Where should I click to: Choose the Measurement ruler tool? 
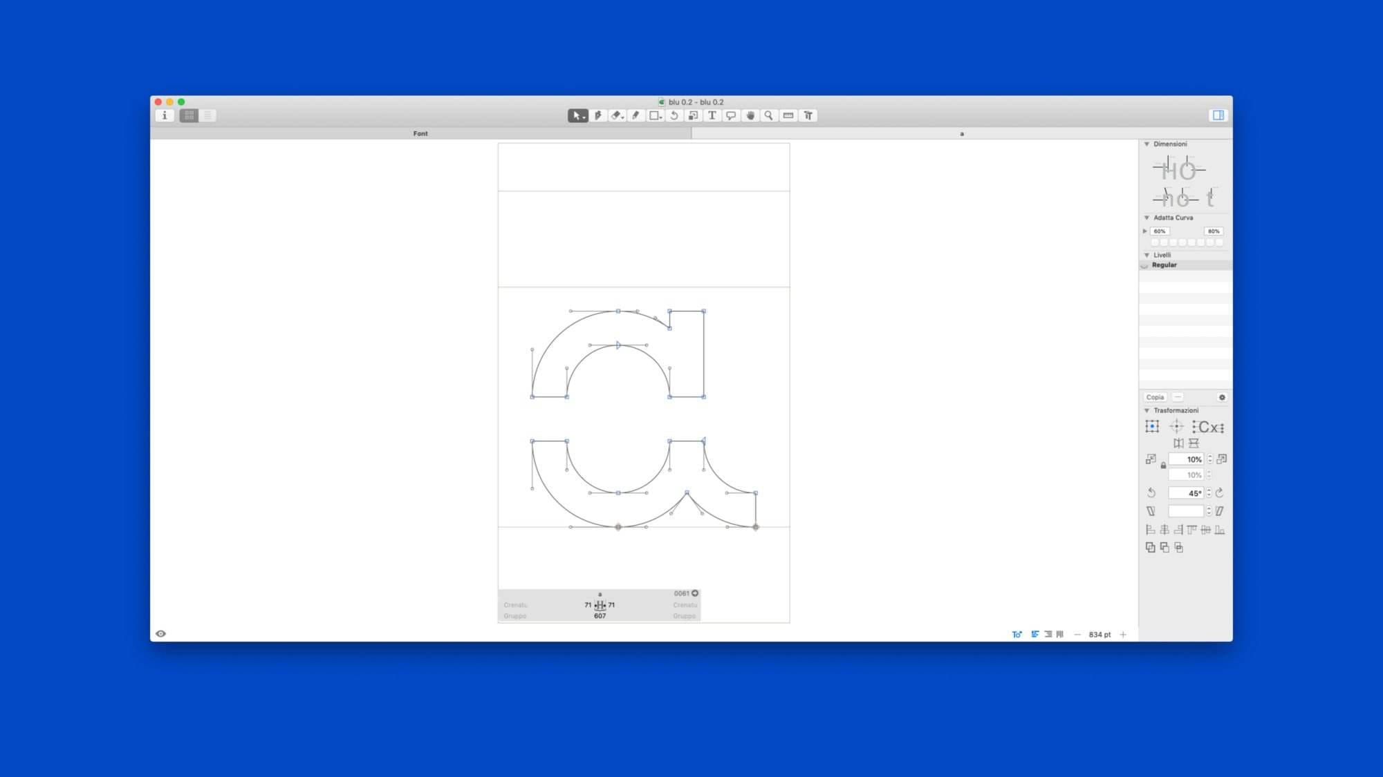point(788,116)
